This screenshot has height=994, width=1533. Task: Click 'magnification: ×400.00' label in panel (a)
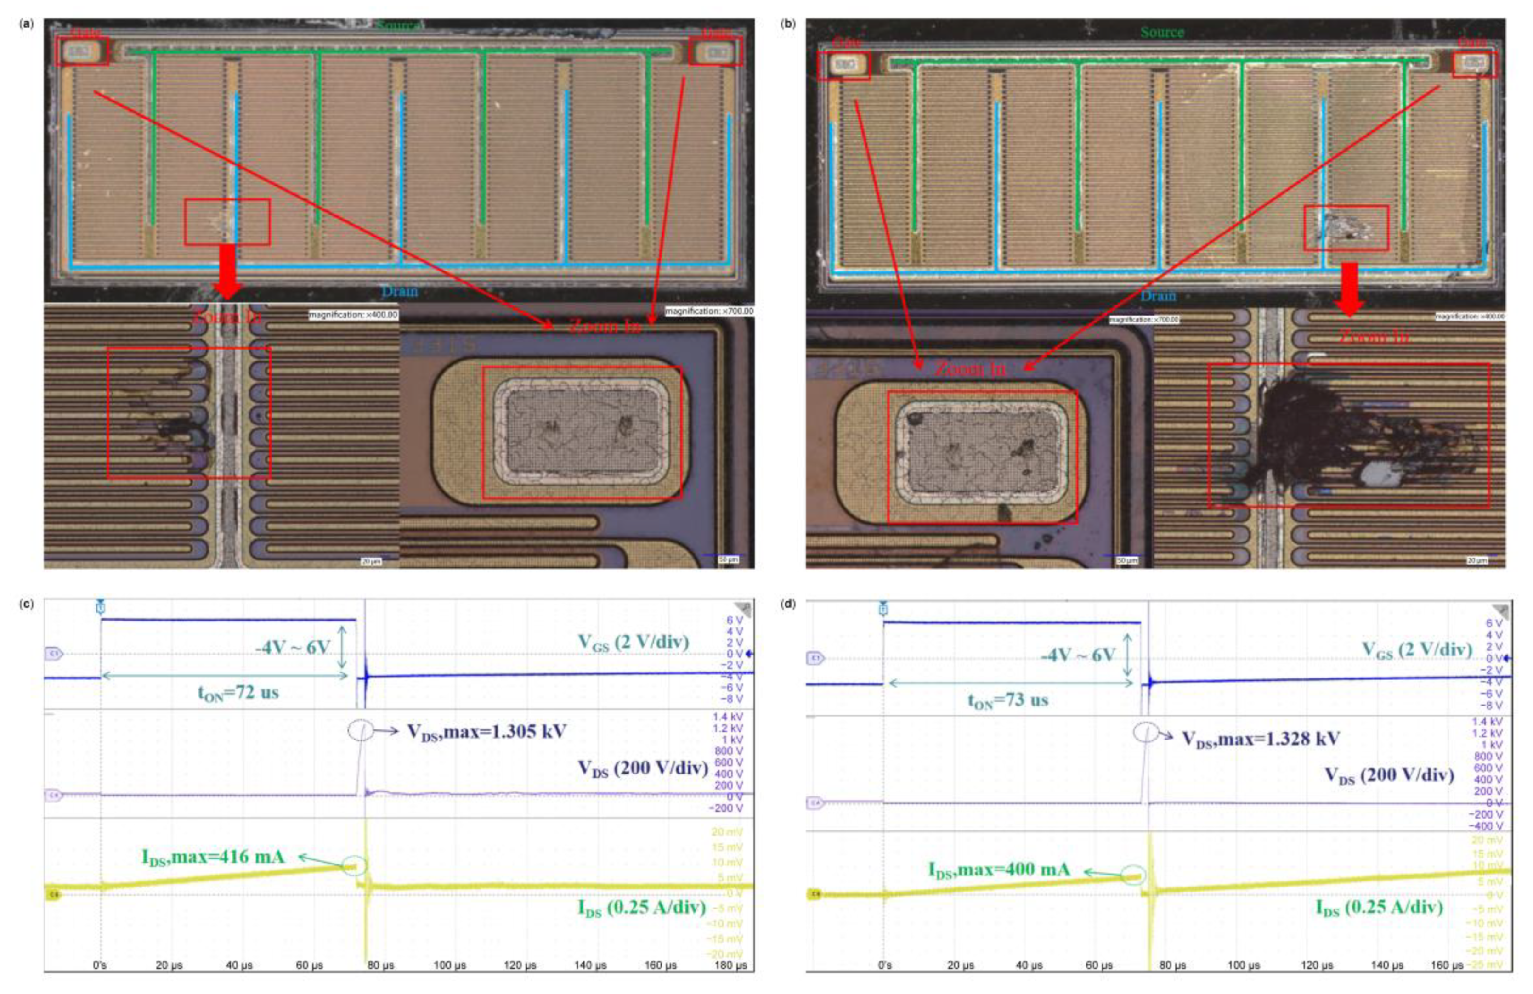coord(353,315)
